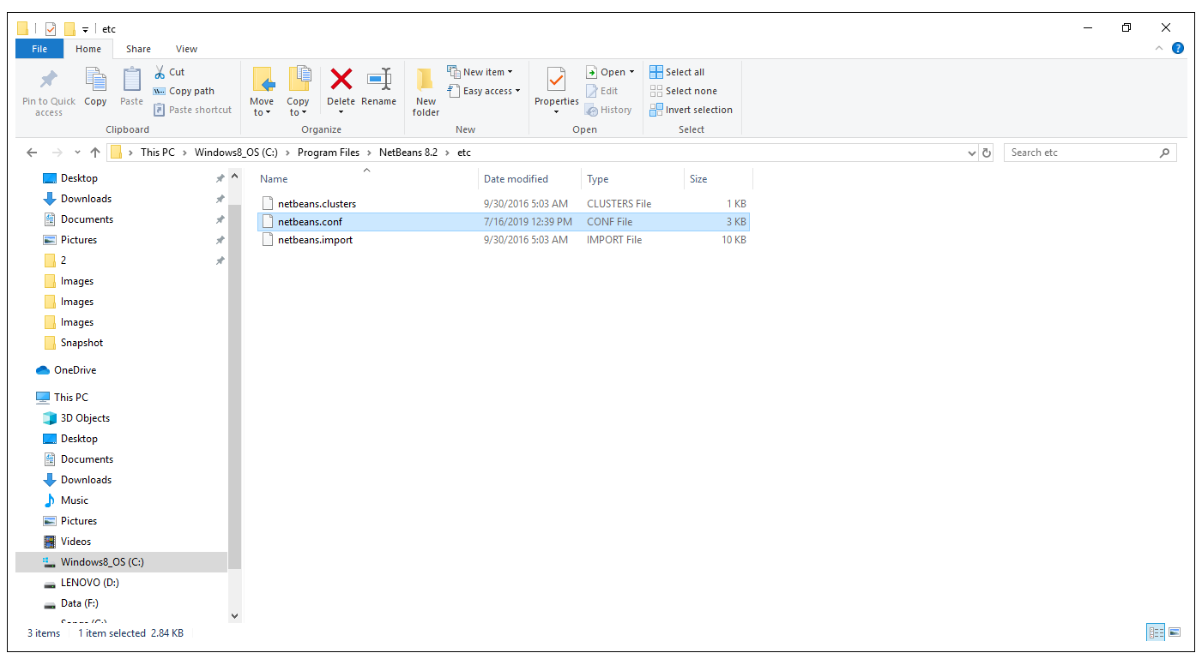This screenshot has height=659, width=1202.
Task: Sort by Type column header
Action: tap(632, 179)
